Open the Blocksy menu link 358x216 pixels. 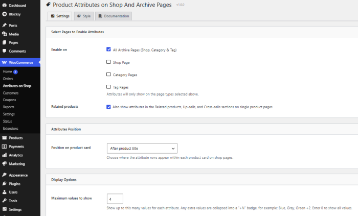pos(15,14)
